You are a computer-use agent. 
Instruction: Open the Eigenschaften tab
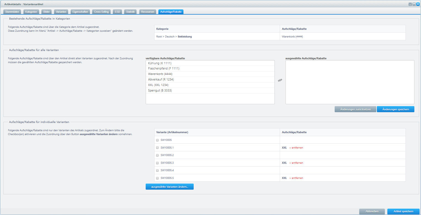[x=80, y=12]
